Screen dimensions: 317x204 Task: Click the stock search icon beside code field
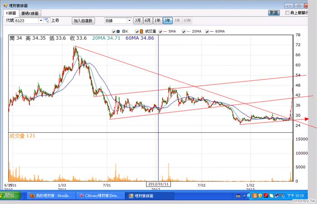pos(47,20)
